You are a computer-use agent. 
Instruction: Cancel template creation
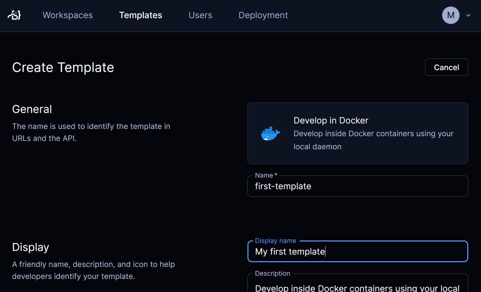[x=446, y=67]
